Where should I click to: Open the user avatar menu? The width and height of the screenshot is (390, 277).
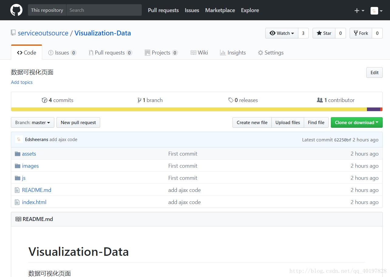(x=376, y=11)
